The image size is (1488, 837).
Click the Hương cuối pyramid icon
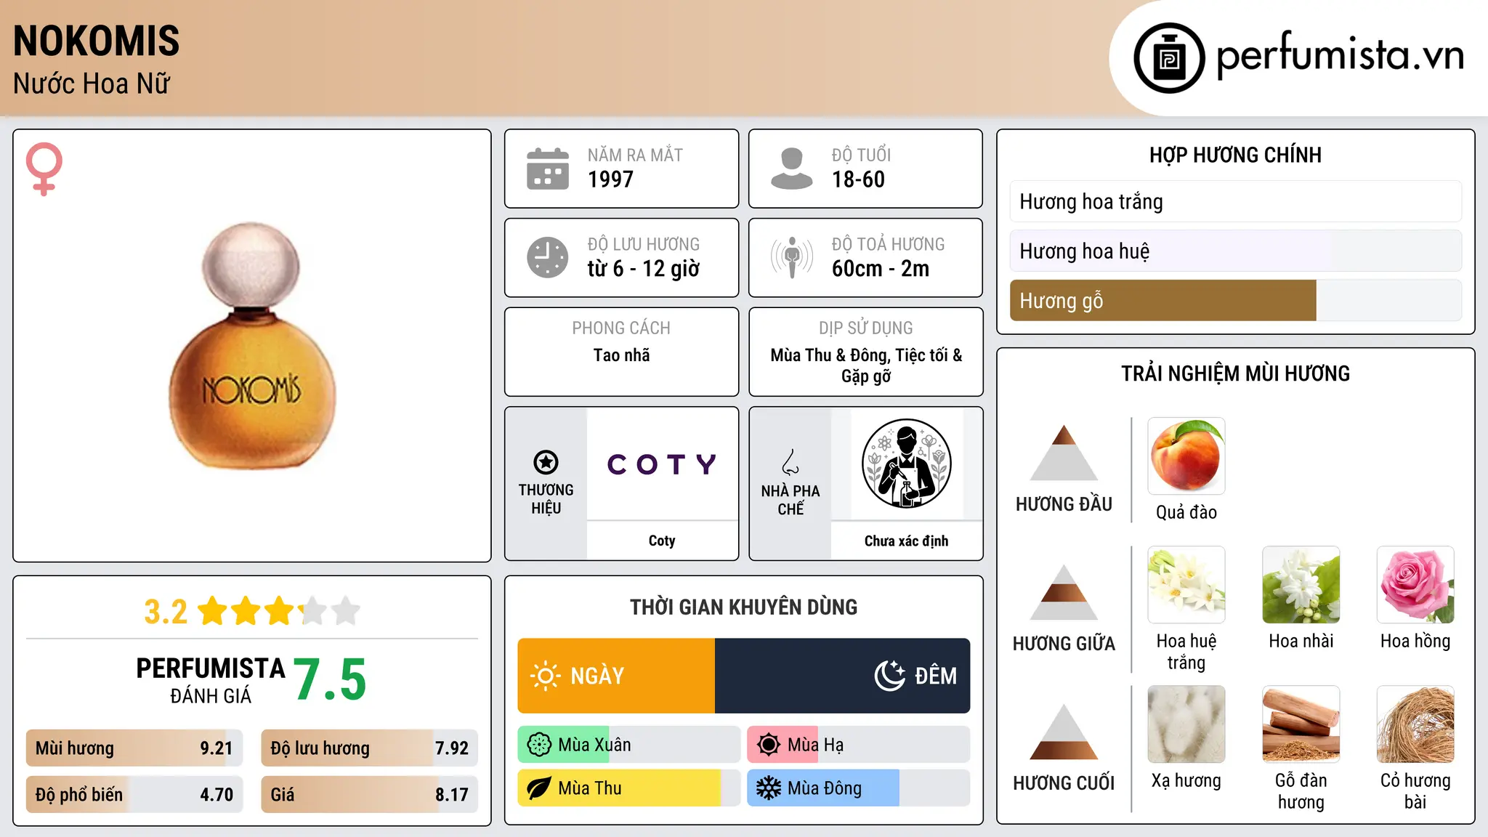click(x=1064, y=732)
